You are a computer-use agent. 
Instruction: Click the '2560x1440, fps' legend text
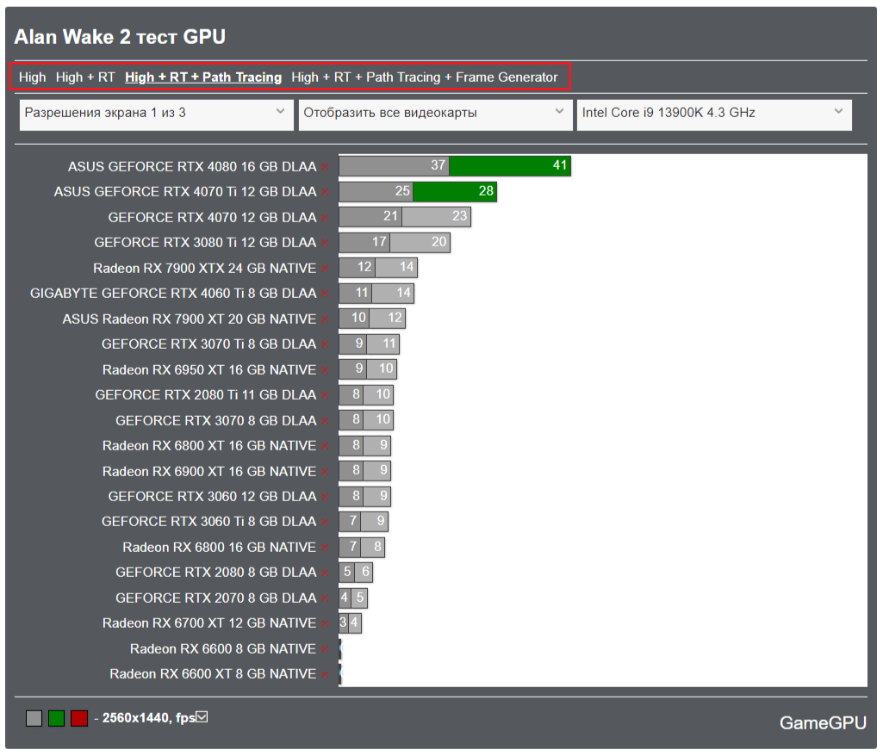click(x=149, y=718)
